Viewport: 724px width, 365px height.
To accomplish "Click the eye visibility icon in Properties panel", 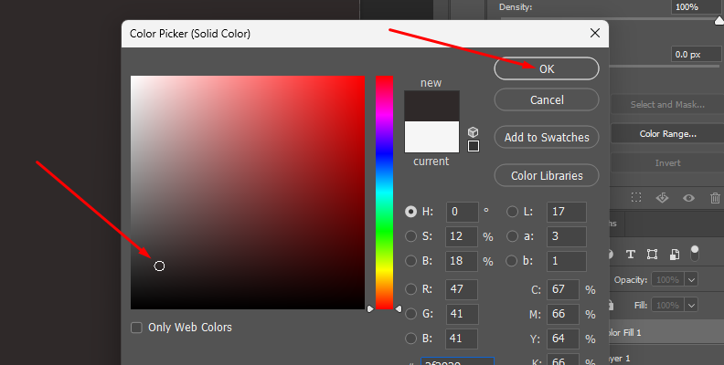I will pyautogui.click(x=689, y=198).
